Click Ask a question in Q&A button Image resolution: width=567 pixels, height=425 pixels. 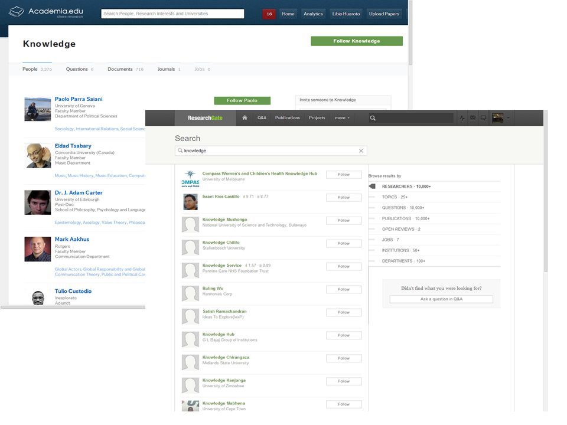coord(441,299)
